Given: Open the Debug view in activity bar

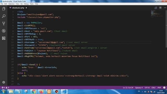Looking at the screenshot, I should point(4,31).
